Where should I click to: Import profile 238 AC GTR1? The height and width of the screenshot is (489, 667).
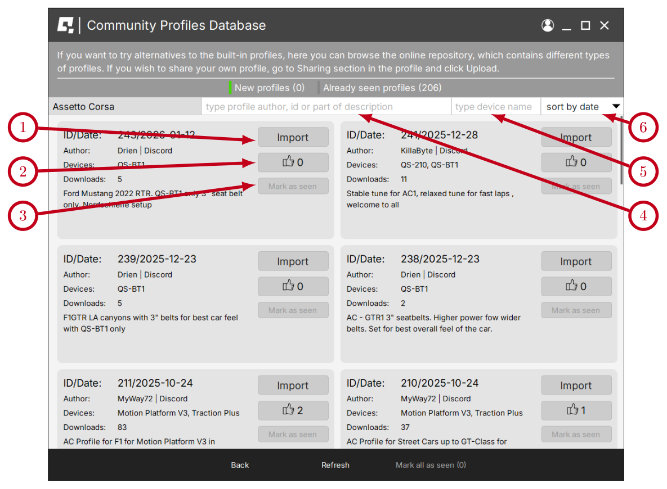(576, 261)
